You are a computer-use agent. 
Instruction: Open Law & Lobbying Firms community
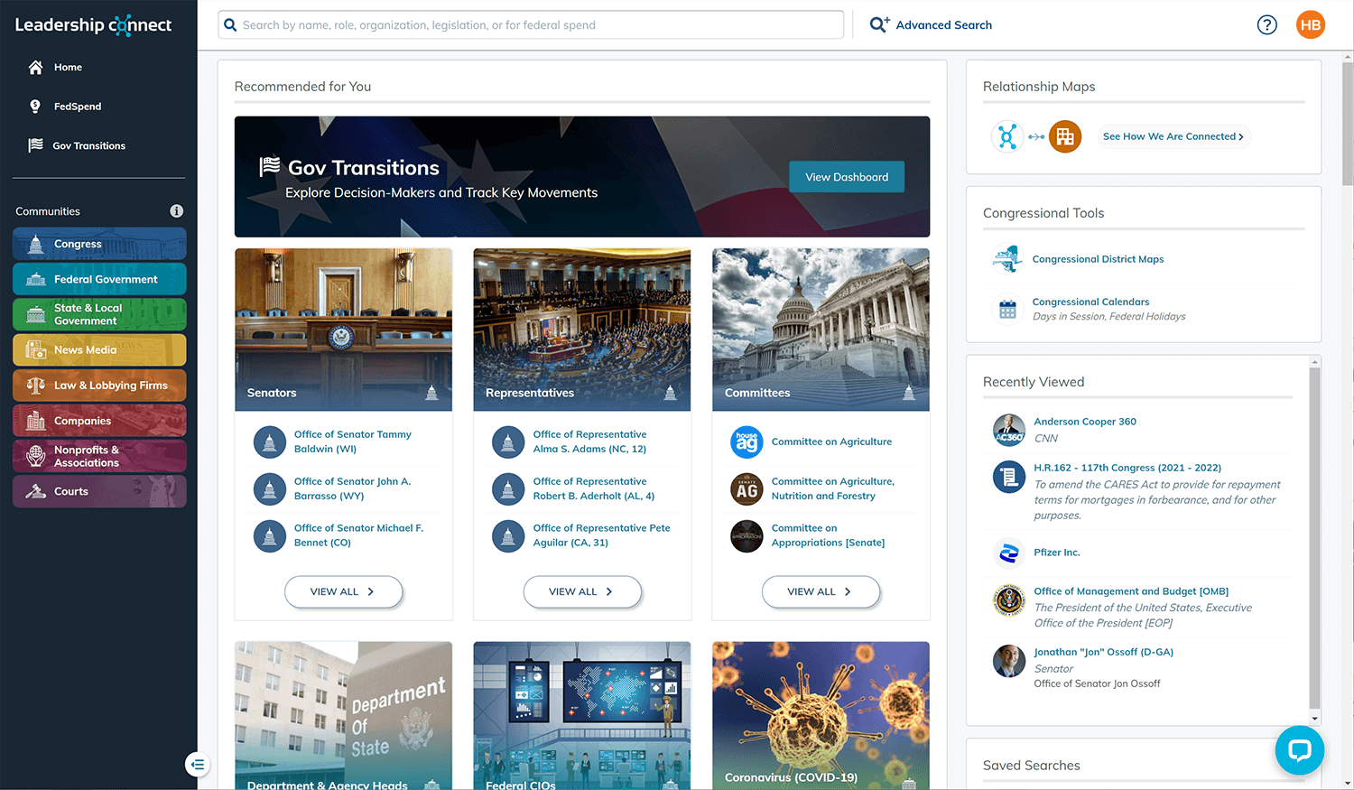click(99, 385)
